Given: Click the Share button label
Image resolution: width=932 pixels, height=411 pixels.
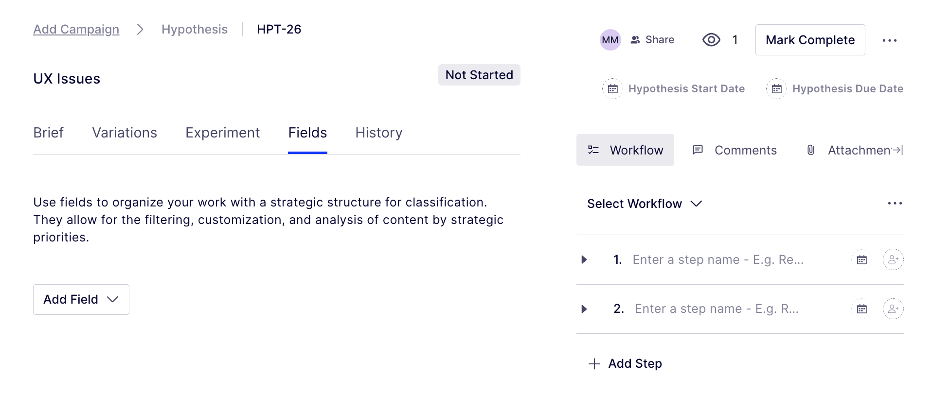Looking at the screenshot, I should [660, 40].
